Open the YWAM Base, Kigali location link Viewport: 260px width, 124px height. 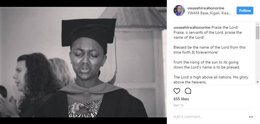[x=209, y=13]
